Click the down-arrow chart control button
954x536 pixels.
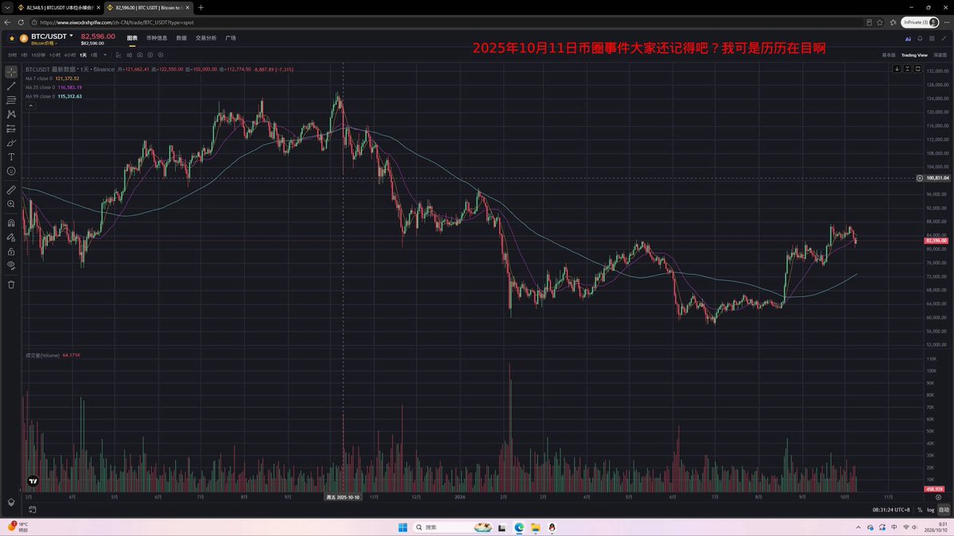point(897,68)
